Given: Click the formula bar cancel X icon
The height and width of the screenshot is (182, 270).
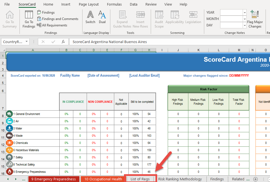Looking at the screenshot, I should [x=43, y=42].
